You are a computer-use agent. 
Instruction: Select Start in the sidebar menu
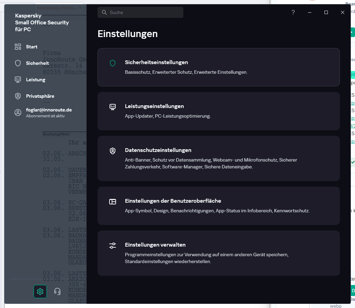(x=32, y=47)
